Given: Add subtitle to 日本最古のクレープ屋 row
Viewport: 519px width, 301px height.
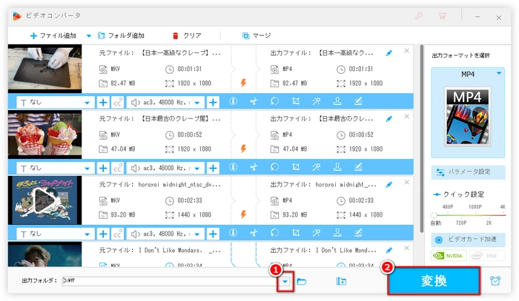Looking at the screenshot, I should tap(103, 169).
